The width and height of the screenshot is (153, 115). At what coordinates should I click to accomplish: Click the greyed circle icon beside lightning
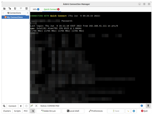pyautogui.click(x=26, y=106)
